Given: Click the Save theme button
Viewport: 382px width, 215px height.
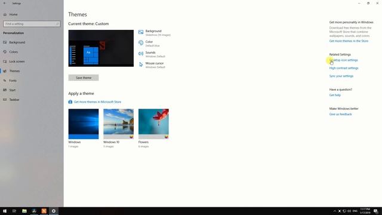Looking at the screenshot, I should 84,78.
